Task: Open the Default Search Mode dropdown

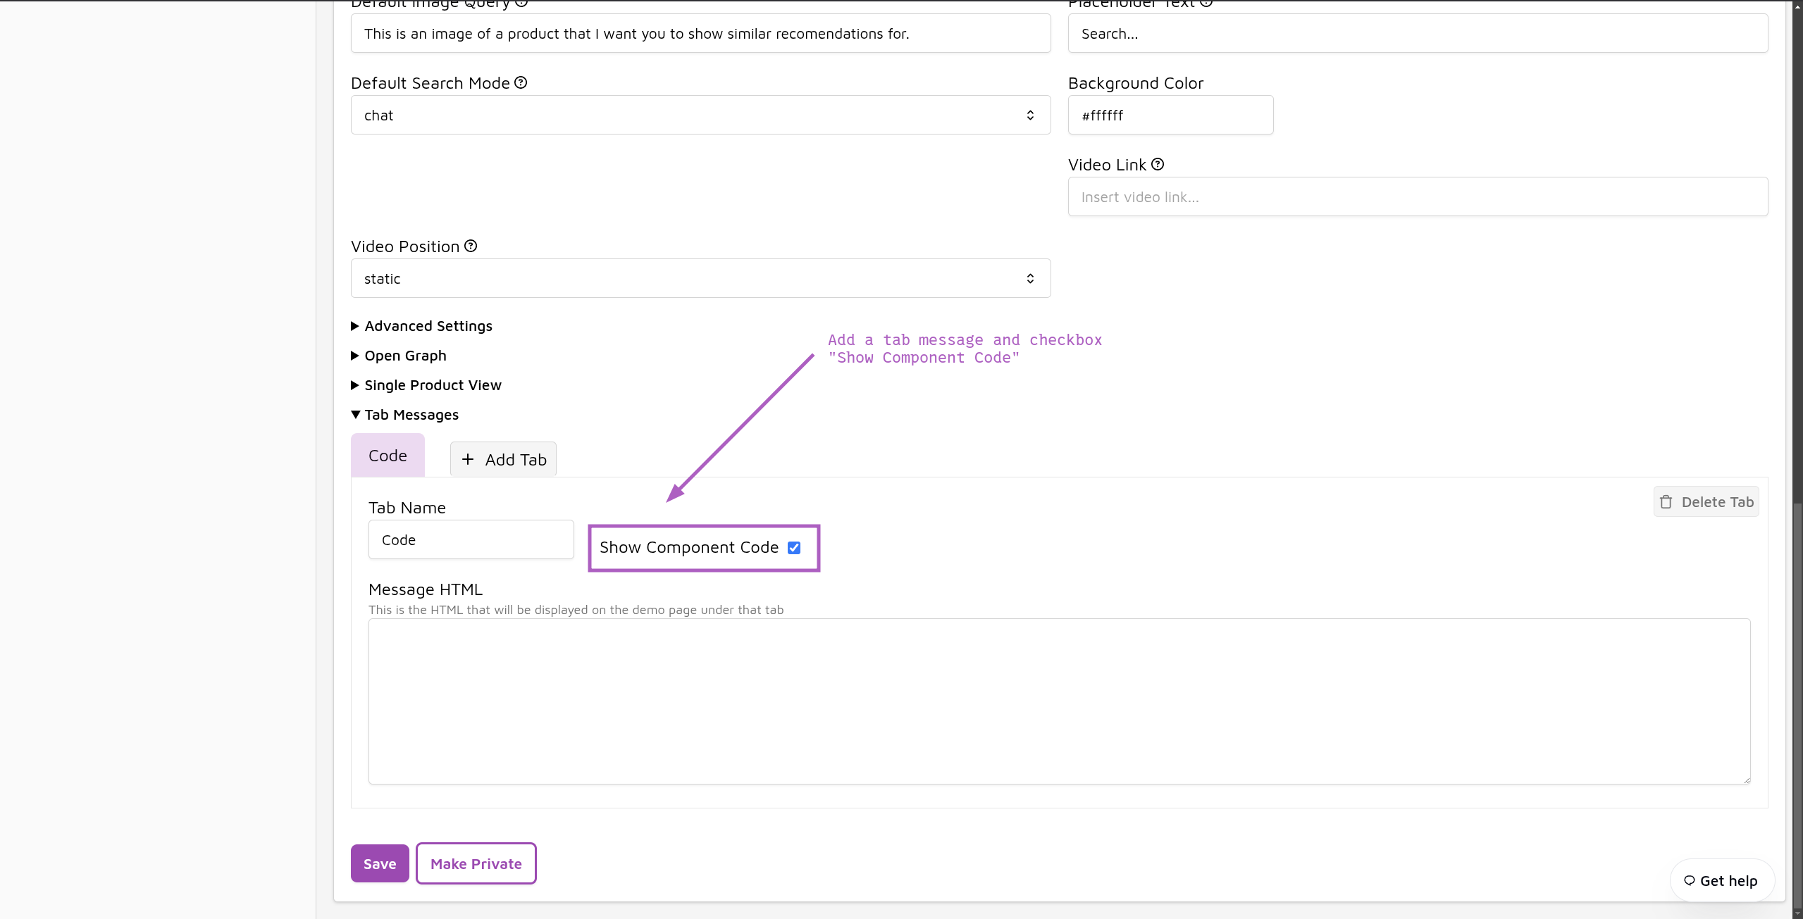Action: tap(700, 115)
